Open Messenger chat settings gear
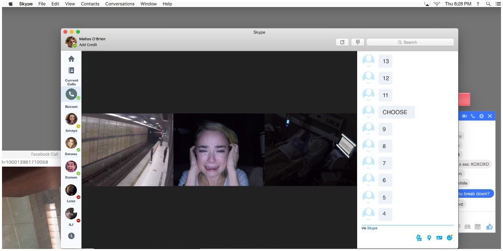The image size is (503, 251). coord(481,116)
